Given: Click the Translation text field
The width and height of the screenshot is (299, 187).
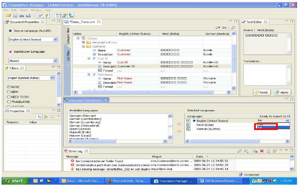Looking at the screenshot, I should (x=267, y=75).
